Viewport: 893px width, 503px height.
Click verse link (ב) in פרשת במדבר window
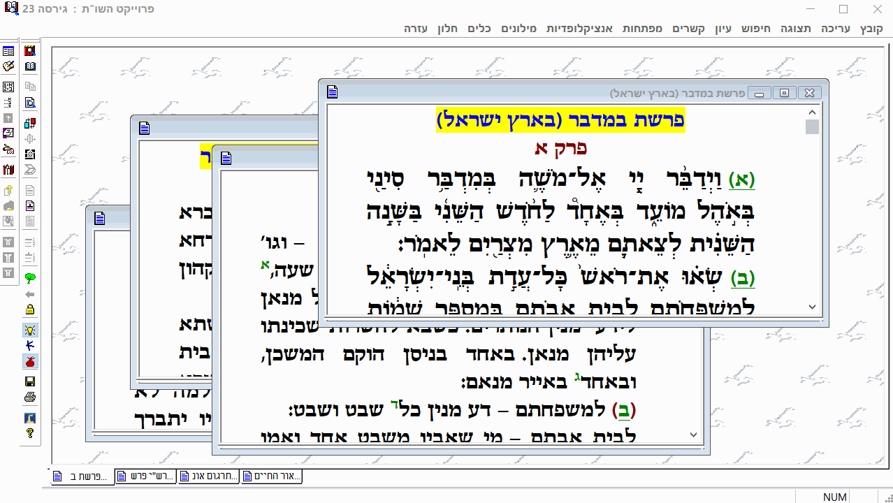click(x=743, y=278)
